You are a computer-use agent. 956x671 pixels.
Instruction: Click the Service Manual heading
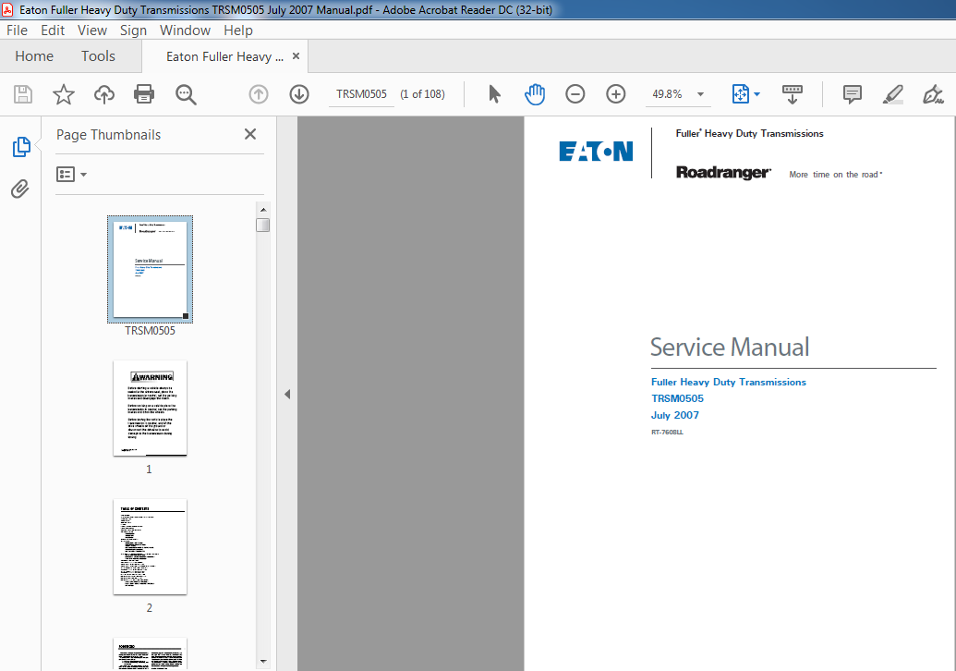[x=729, y=348]
